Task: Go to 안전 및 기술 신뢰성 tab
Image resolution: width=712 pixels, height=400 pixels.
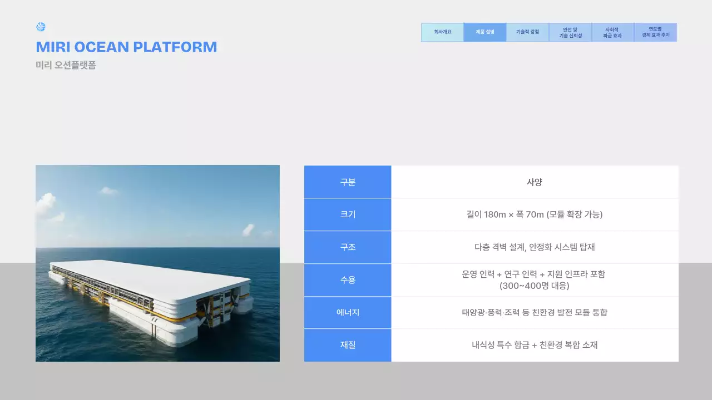Action: coord(570,32)
